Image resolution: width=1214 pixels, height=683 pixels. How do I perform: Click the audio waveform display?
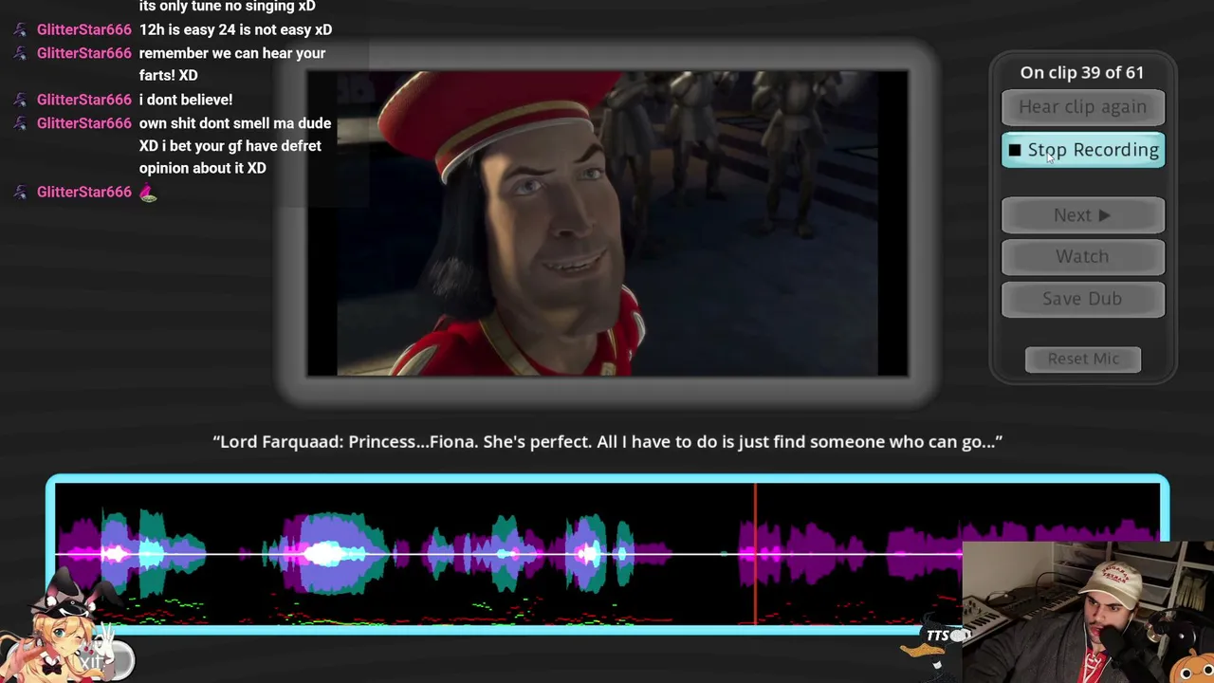click(x=607, y=555)
